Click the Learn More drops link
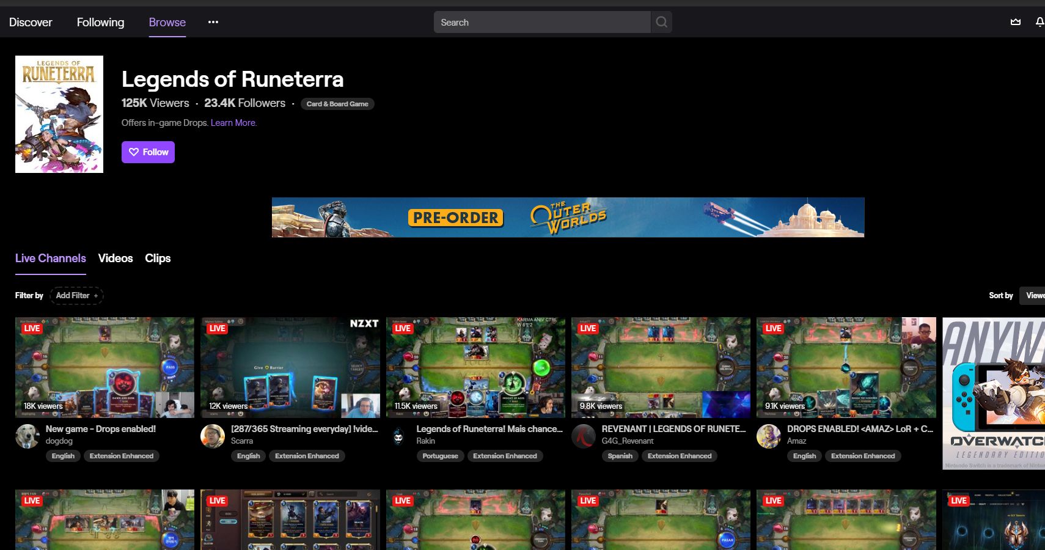The width and height of the screenshot is (1045, 550). coord(233,123)
